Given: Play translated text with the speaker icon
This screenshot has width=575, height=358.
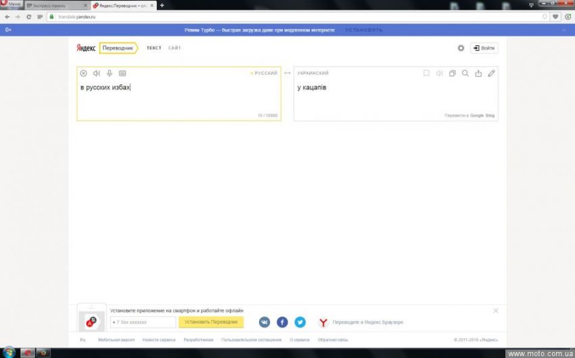Looking at the screenshot, I should (439, 73).
